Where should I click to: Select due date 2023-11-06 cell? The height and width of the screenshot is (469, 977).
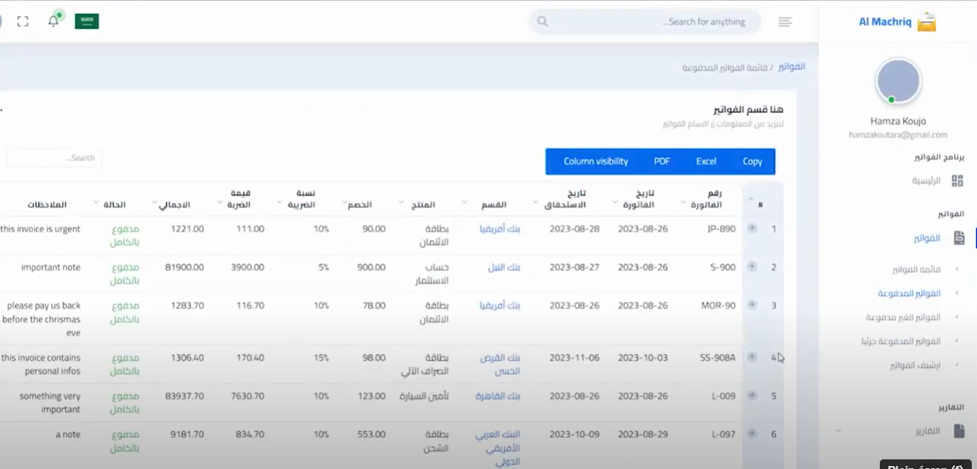[x=575, y=358]
